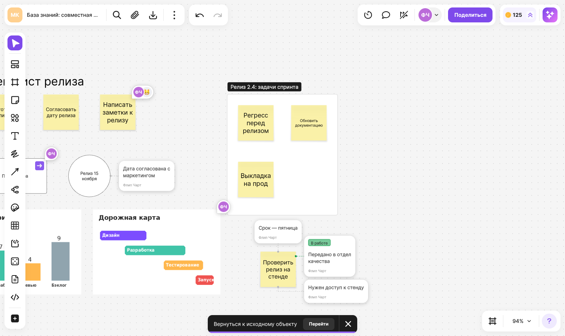Open the templates tool in sidebar

pos(15,64)
